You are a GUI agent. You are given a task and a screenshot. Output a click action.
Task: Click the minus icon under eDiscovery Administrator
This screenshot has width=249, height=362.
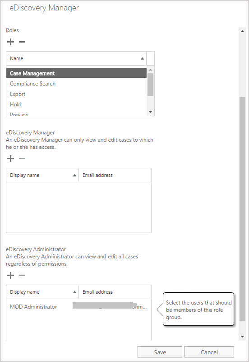click(x=22, y=275)
